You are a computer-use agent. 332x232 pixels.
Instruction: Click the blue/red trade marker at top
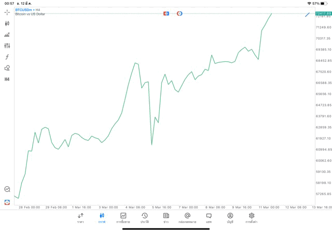(166, 13)
